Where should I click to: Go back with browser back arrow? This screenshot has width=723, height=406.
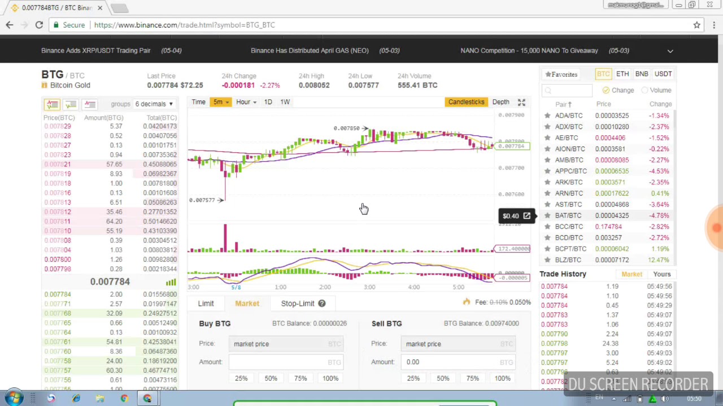pyautogui.click(x=10, y=25)
